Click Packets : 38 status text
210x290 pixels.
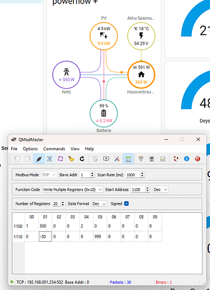[x=121, y=282]
